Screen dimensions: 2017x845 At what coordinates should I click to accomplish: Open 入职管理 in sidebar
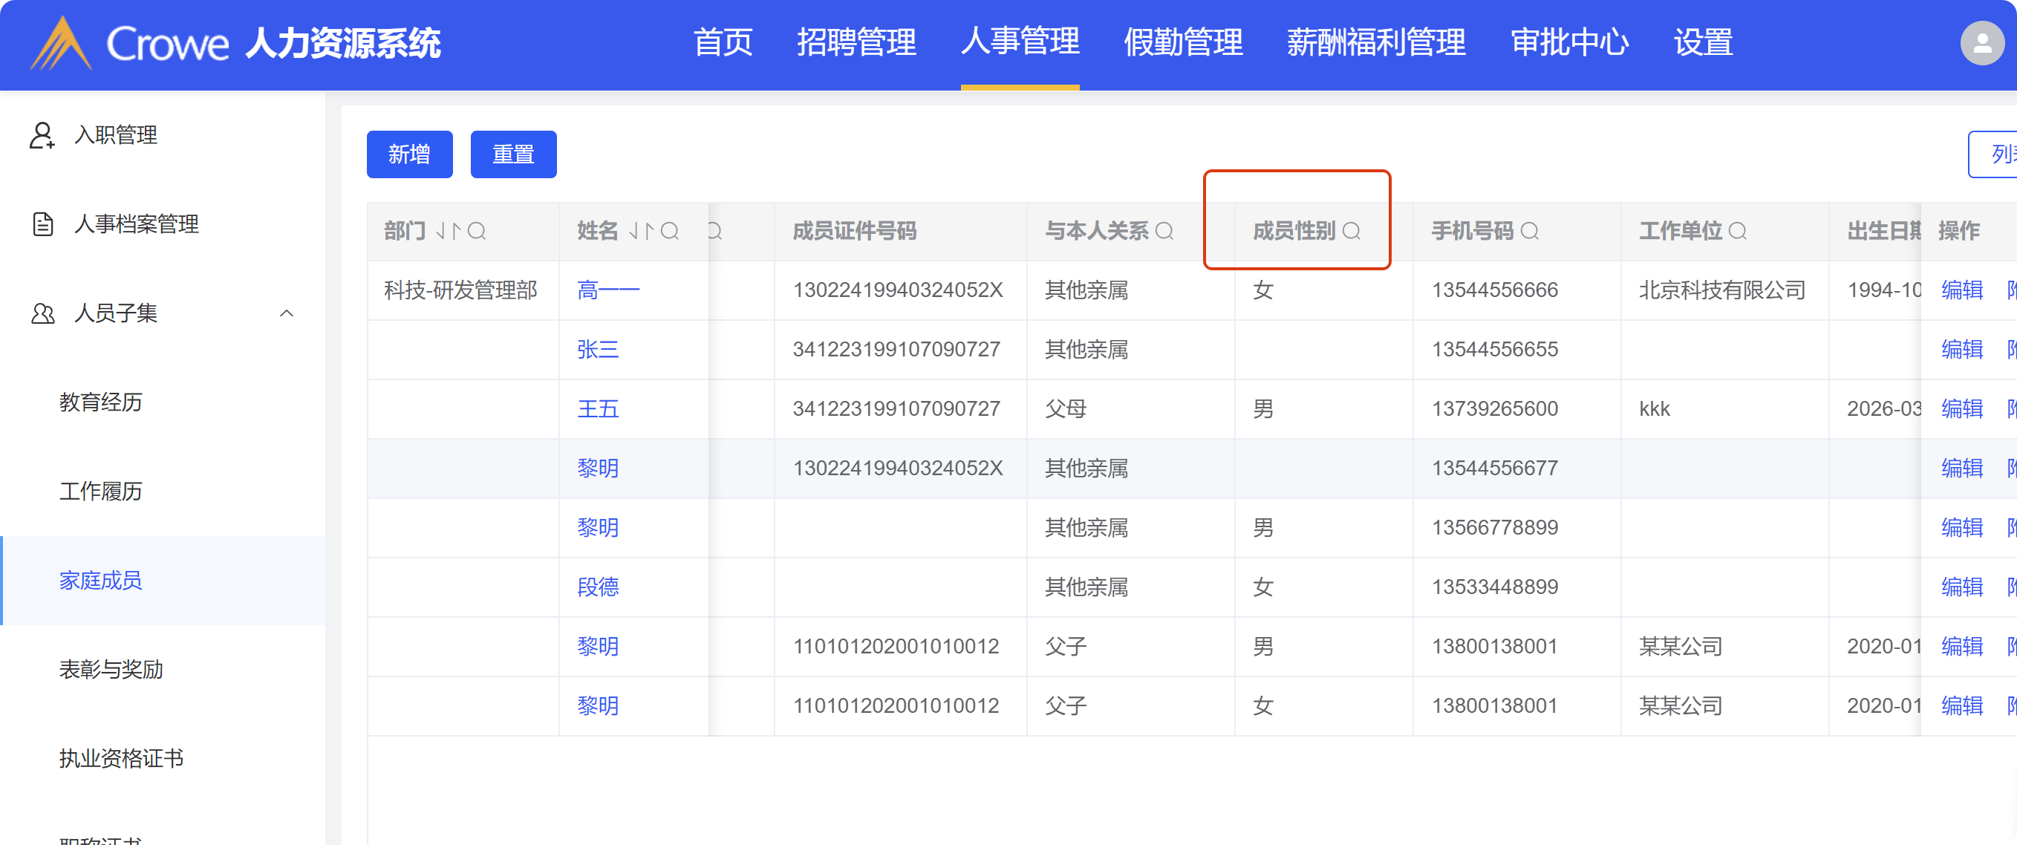click(116, 134)
